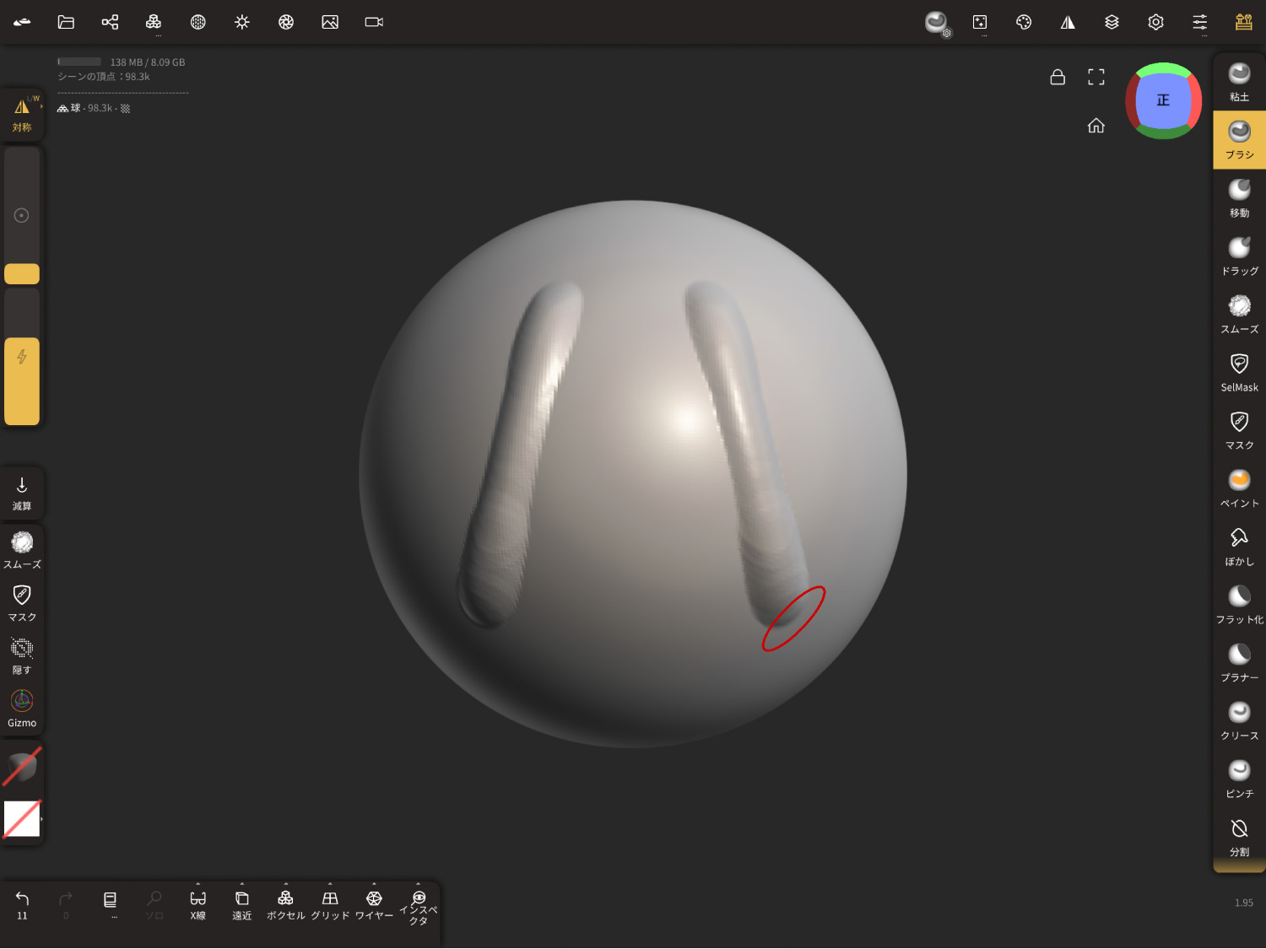
Task: Select the ドラッグ (Drag) tool
Action: click(1238, 256)
